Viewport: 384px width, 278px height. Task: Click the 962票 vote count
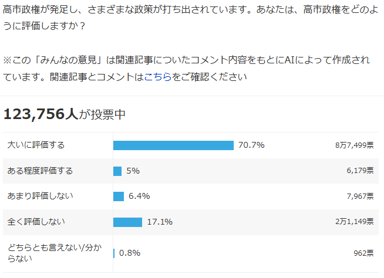(x=363, y=253)
